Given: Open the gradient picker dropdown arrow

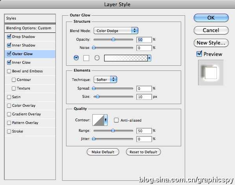Looking at the screenshot, I should click(149, 58).
